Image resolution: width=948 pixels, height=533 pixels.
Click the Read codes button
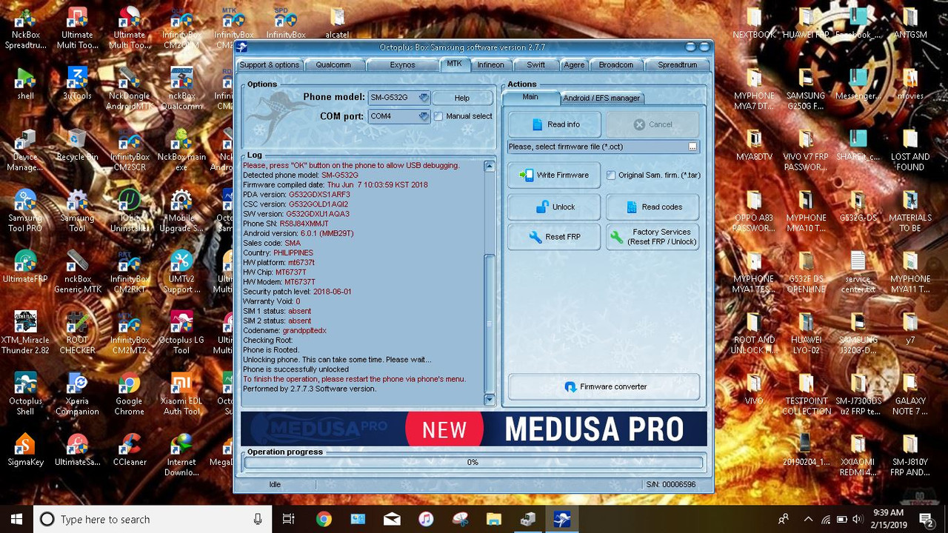pyautogui.click(x=652, y=207)
